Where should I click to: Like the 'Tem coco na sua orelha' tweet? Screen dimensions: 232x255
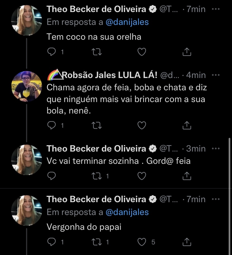[142, 52]
